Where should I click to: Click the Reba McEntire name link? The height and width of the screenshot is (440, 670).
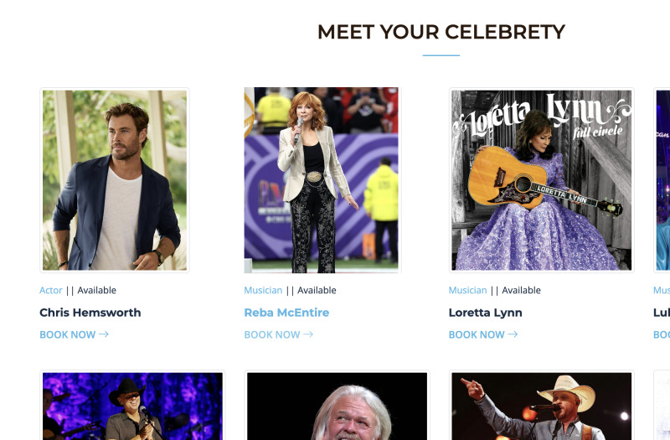click(x=286, y=313)
